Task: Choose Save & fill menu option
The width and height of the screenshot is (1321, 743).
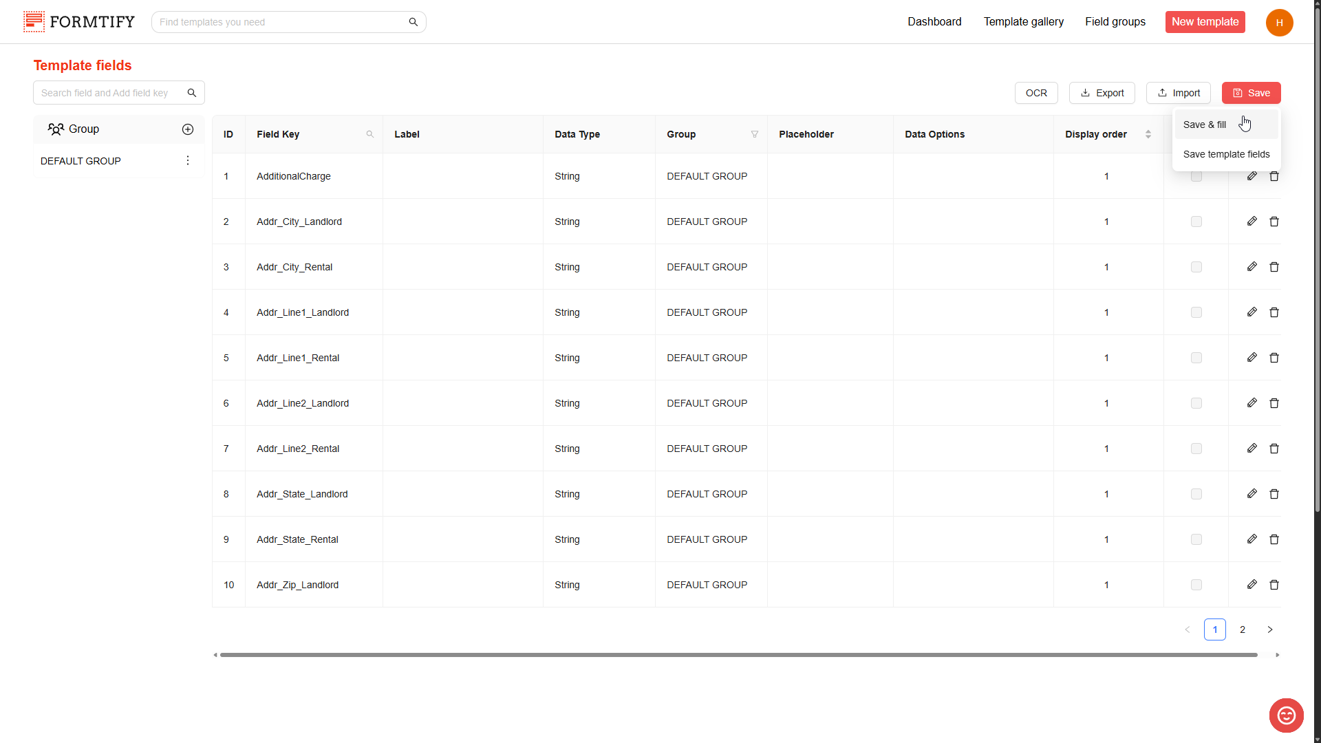Action: pyautogui.click(x=1205, y=125)
